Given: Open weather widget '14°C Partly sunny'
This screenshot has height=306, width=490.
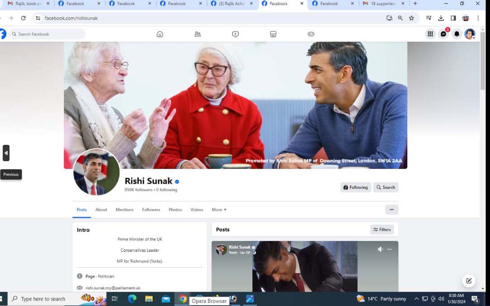Looking at the screenshot, I should coord(381,299).
